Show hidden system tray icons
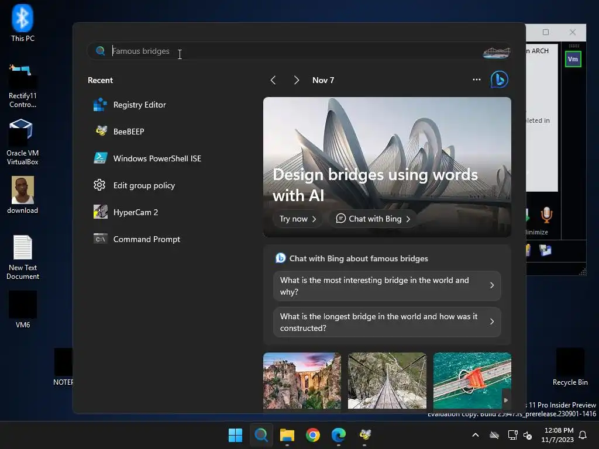Screen dimensions: 599x449 [x=476, y=435]
